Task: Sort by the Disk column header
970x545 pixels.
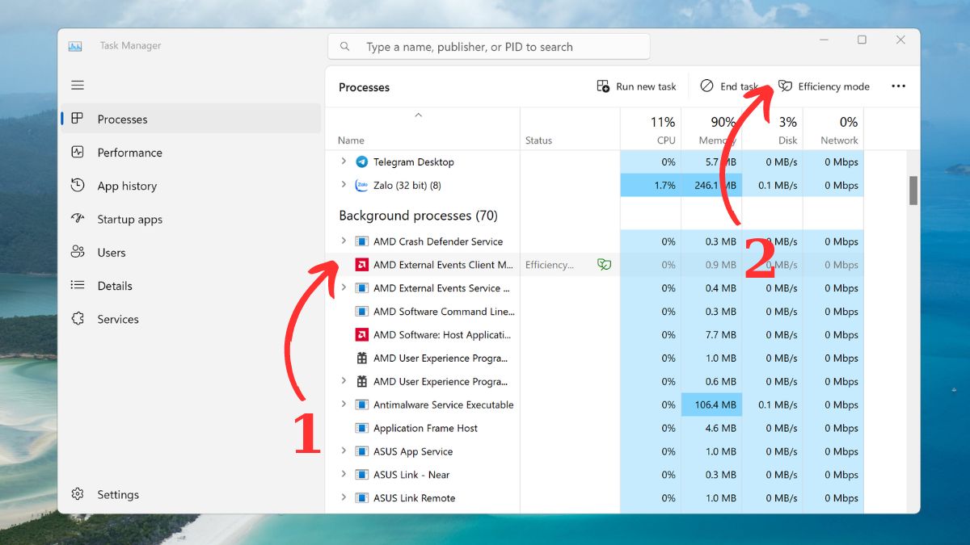Action: click(787, 140)
